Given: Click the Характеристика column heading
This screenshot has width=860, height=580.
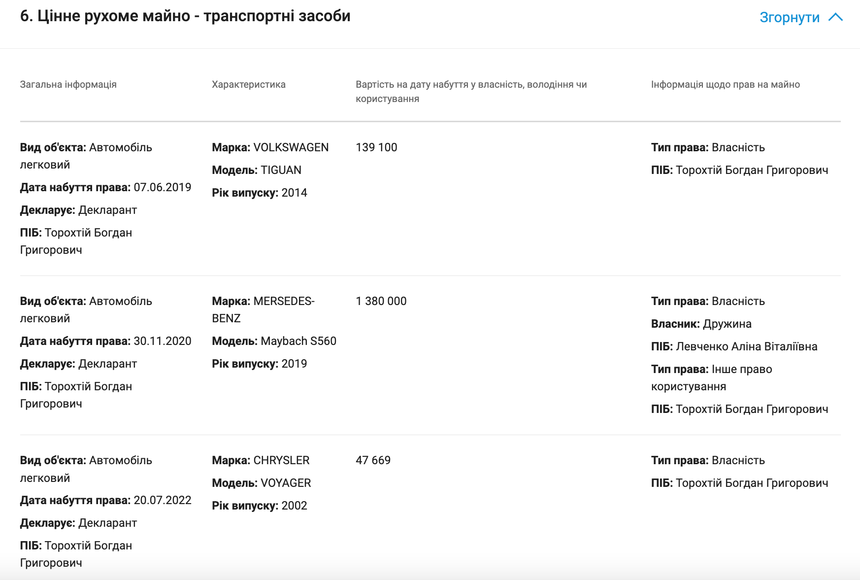Looking at the screenshot, I should click(248, 84).
